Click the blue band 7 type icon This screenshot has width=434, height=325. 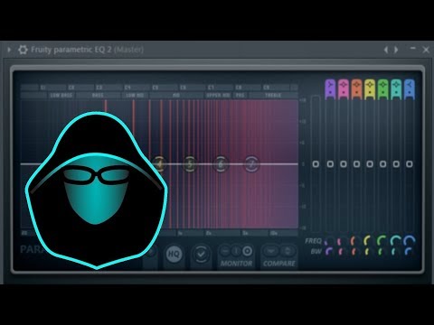pos(410,89)
